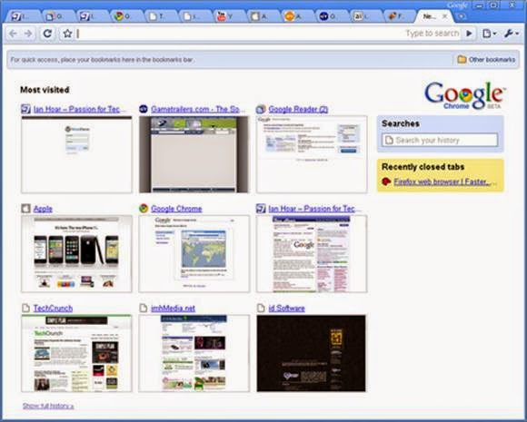527x422 pixels.
Task: Close the New Tab tab
Action: pyautogui.click(x=444, y=16)
